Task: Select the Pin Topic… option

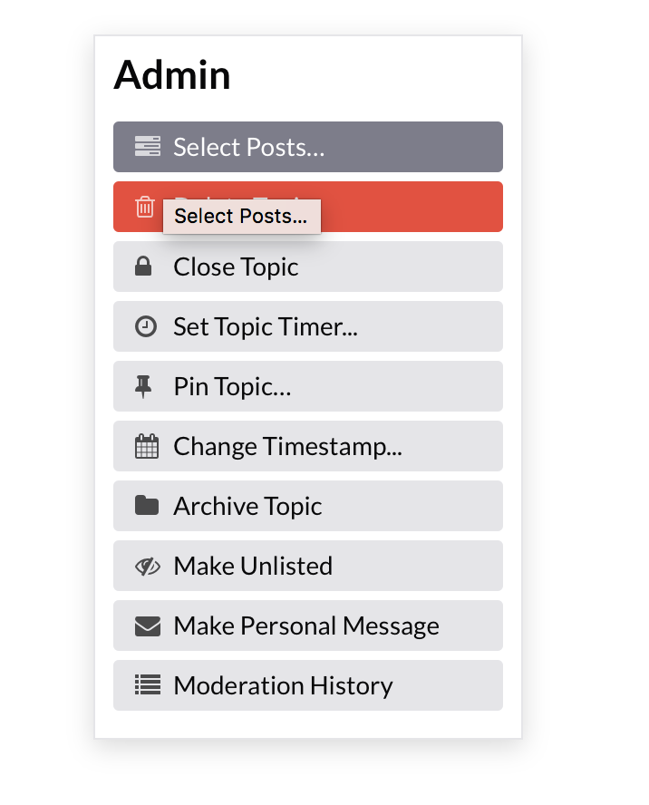Action: tap(232, 386)
